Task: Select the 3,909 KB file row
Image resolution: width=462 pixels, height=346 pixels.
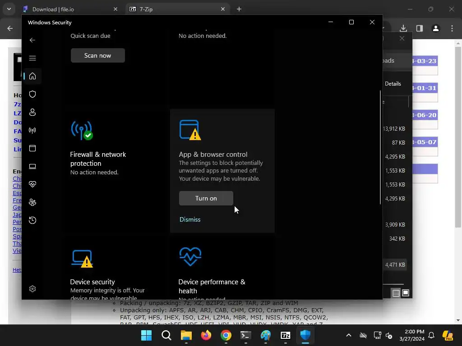Action: [395, 225]
